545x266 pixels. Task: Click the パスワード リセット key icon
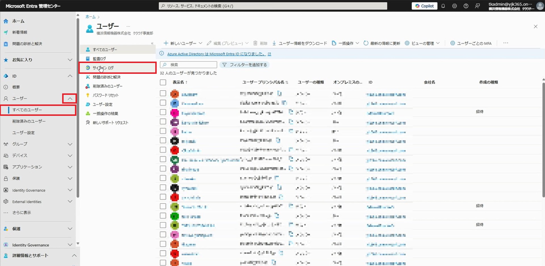pos(88,95)
